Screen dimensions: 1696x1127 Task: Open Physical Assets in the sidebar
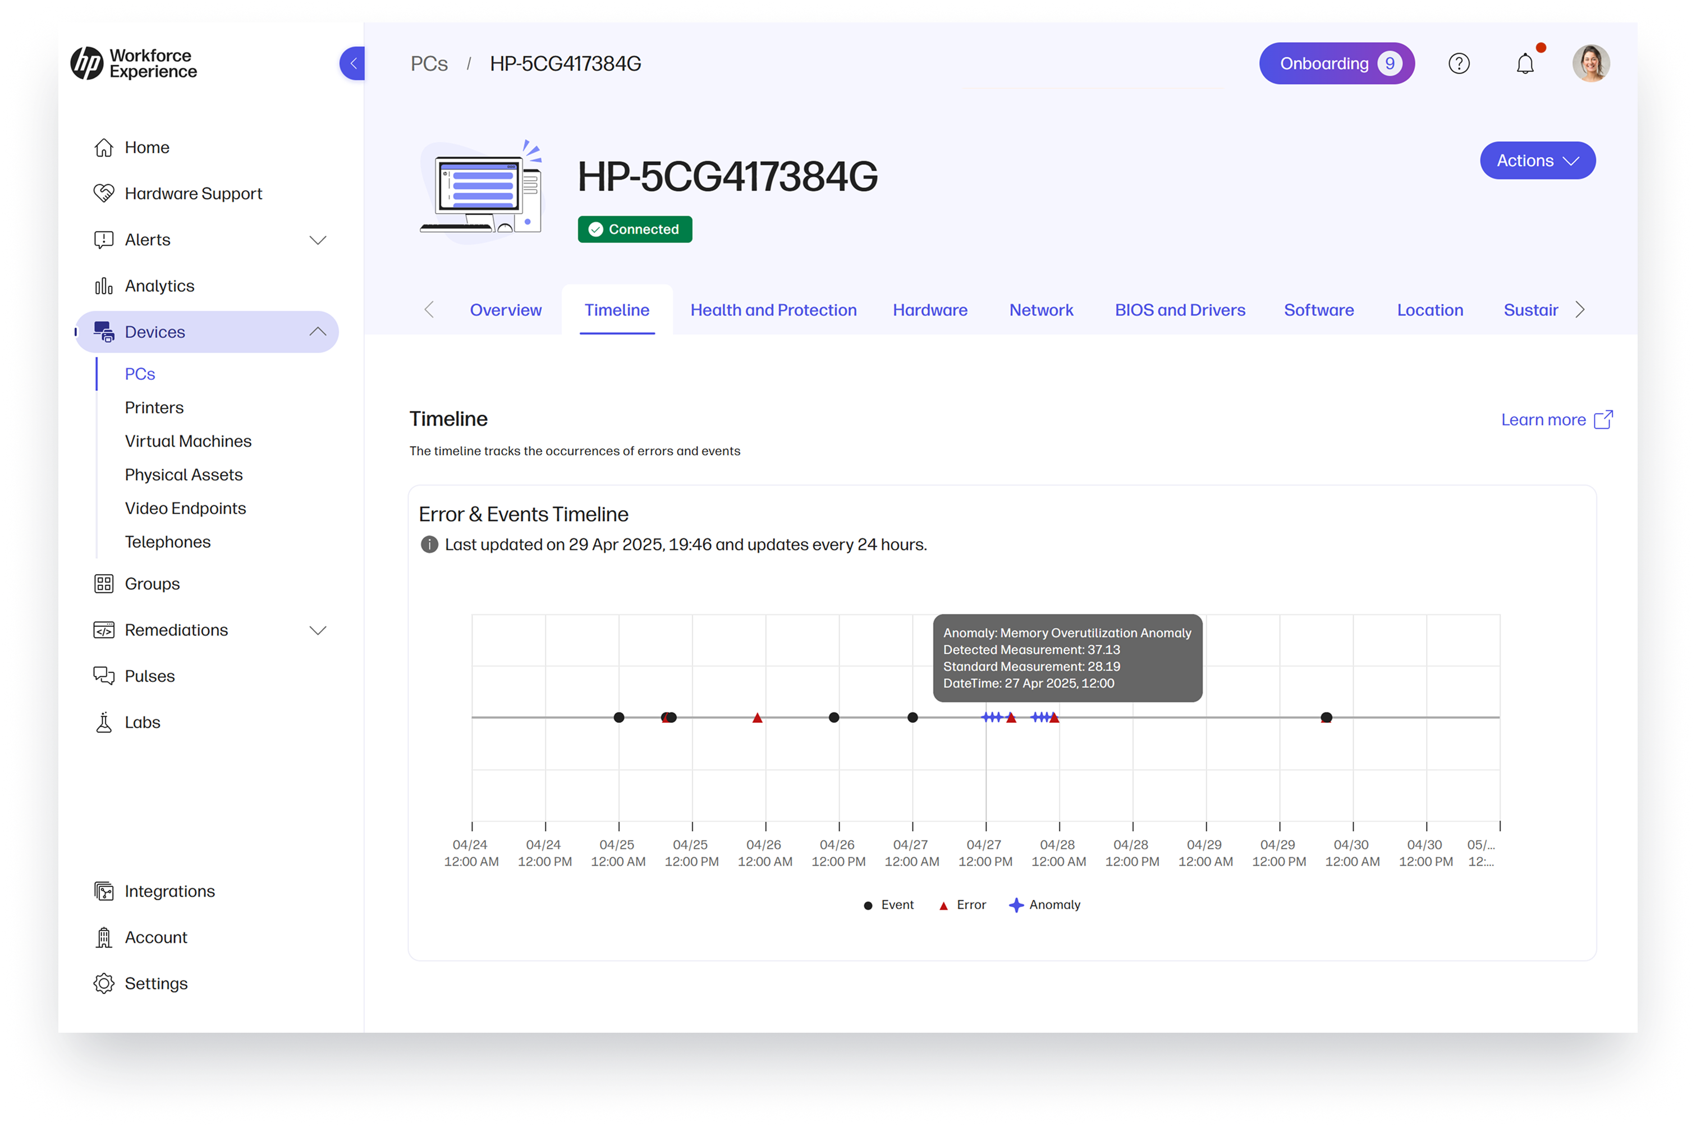click(x=184, y=474)
